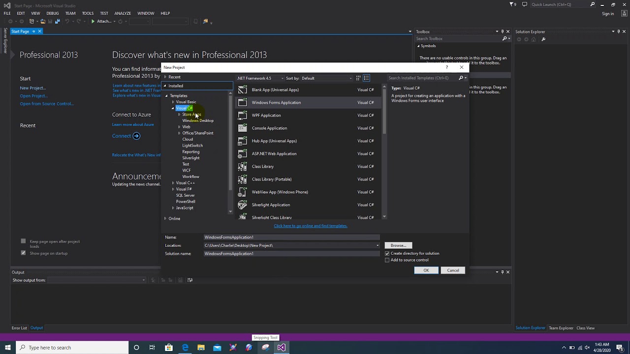630x354 pixels.
Task: Expand the Recent section
Action: tap(165, 77)
